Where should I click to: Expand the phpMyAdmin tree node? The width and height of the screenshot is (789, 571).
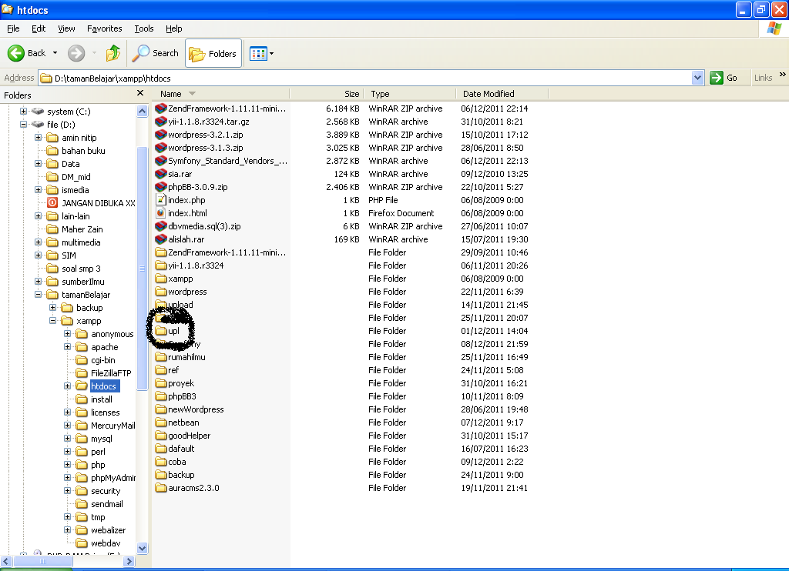click(x=67, y=478)
